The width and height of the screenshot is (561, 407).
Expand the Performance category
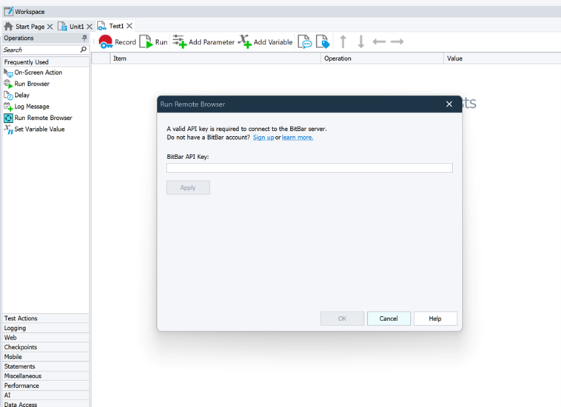[x=45, y=386]
